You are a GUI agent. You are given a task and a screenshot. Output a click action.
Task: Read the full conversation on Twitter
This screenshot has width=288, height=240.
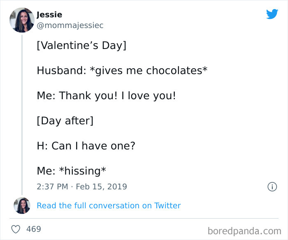click(109, 205)
